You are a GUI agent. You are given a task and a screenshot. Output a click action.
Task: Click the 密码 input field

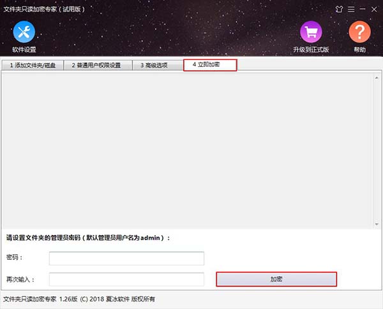[x=126, y=258]
